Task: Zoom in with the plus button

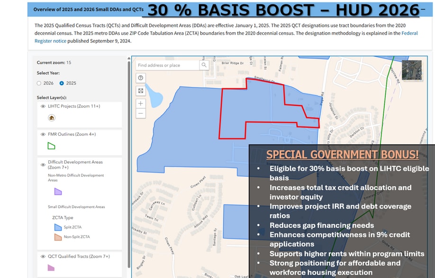Action: point(141,103)
